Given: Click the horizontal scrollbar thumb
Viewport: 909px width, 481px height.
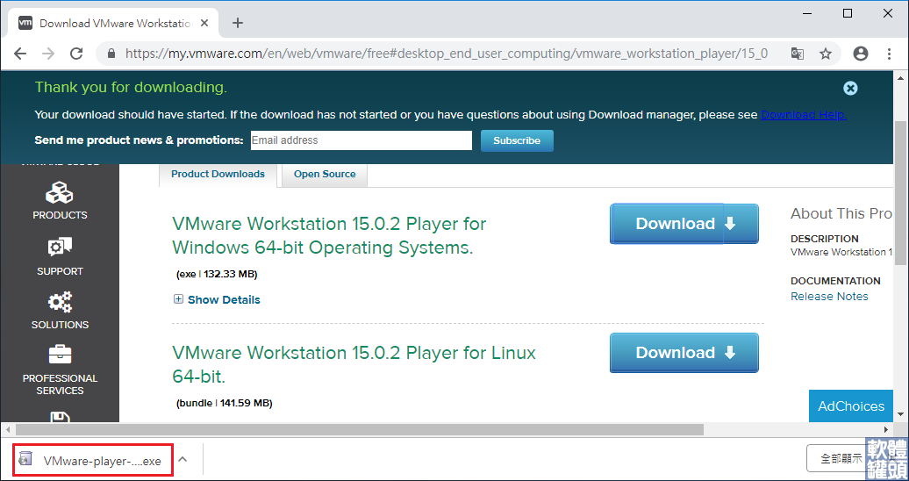Looking at the screenshot, I should click(360, 430).
